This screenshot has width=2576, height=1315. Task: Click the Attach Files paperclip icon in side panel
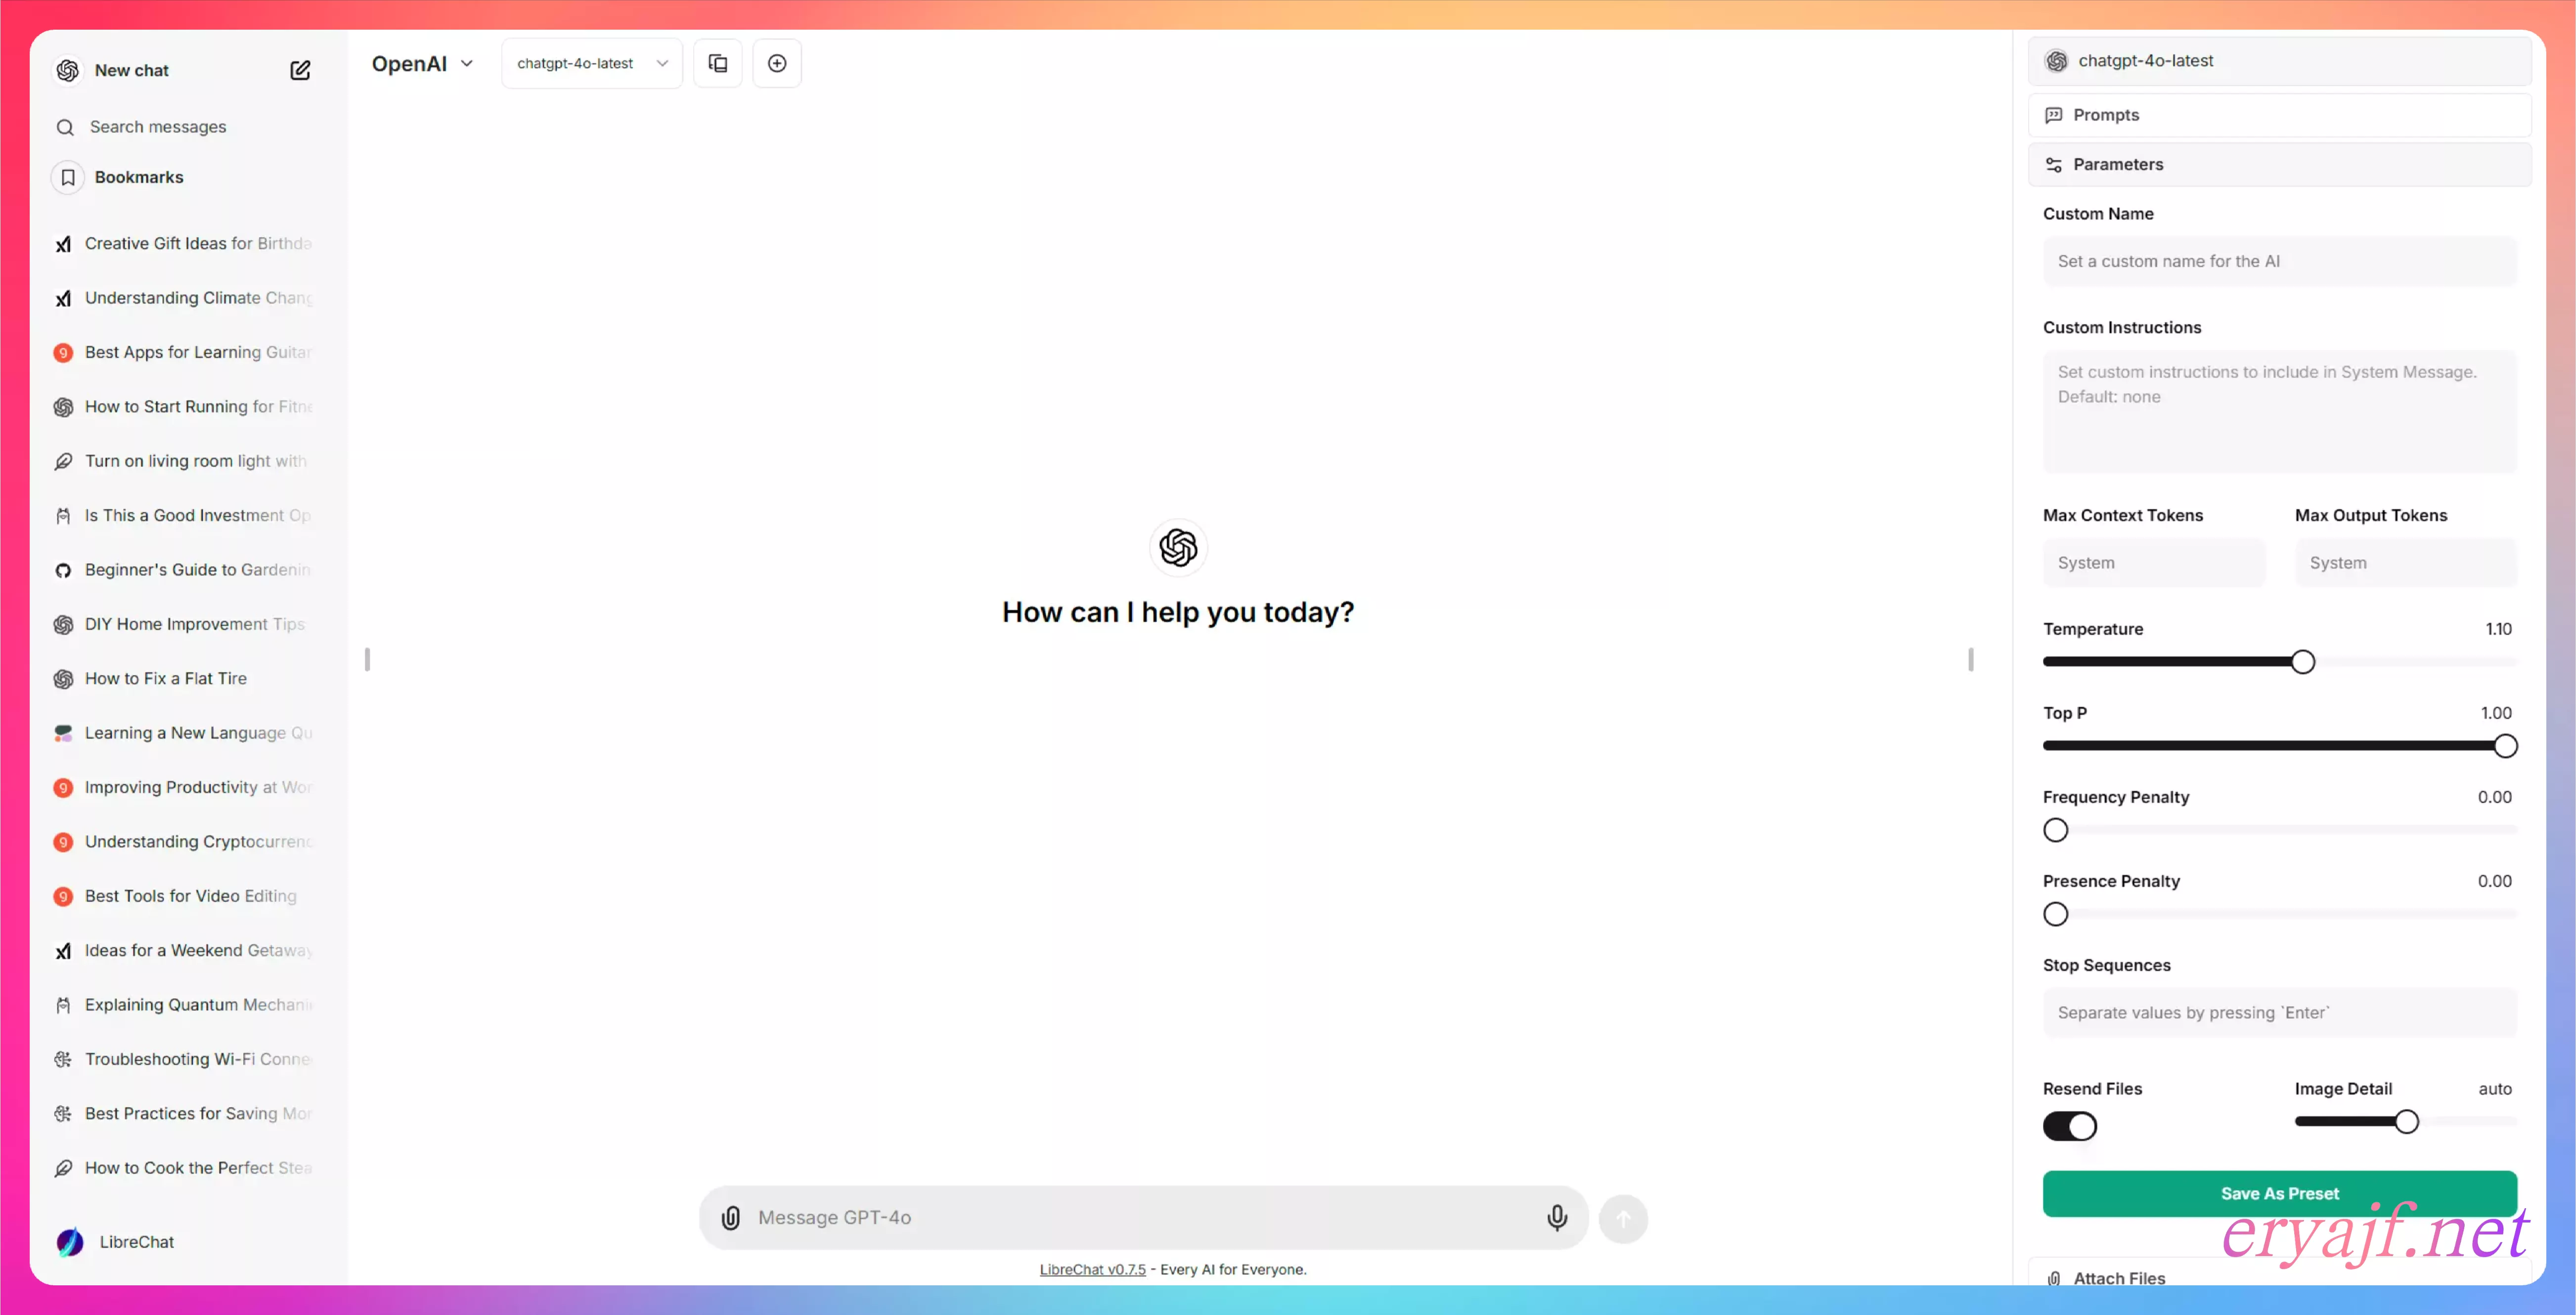[x=2054, y=1278]
